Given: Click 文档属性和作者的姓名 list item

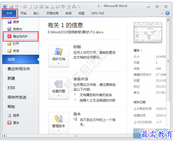Looking at the screenshot, I should point(96,95).
